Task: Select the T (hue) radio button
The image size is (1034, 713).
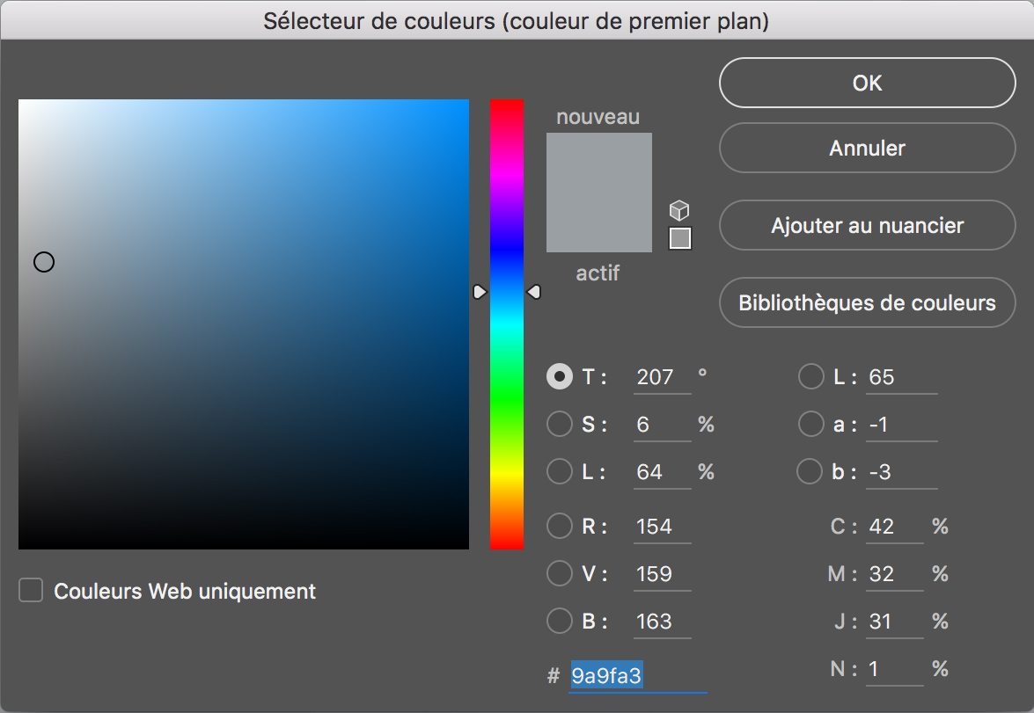Action: [x=560, y=377]
